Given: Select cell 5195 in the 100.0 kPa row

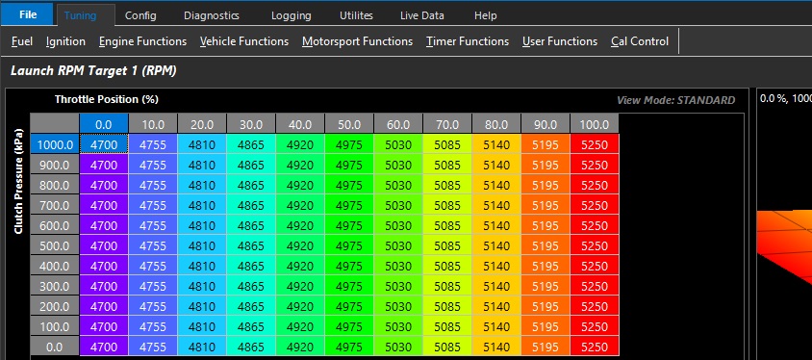Looking at the screenshot, I should pyautogui.click(x=546, y=326).
